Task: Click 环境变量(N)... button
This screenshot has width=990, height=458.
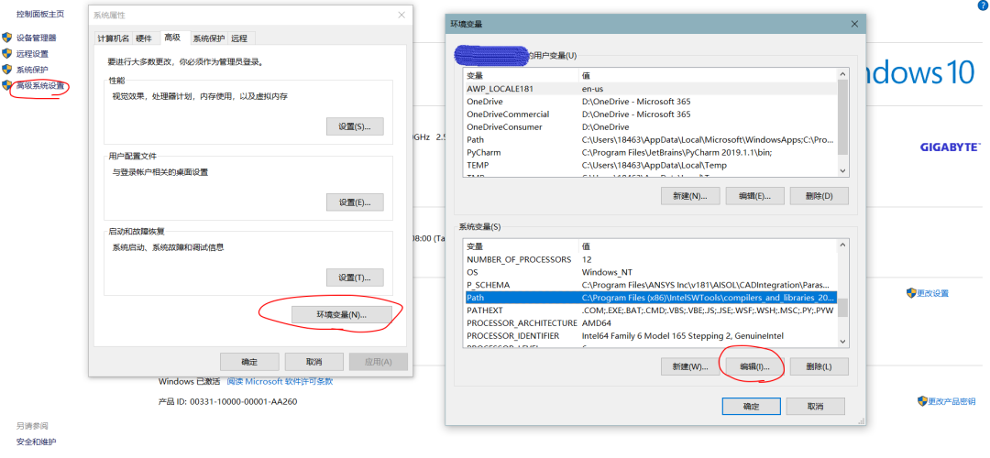Action: coord(342,314)
